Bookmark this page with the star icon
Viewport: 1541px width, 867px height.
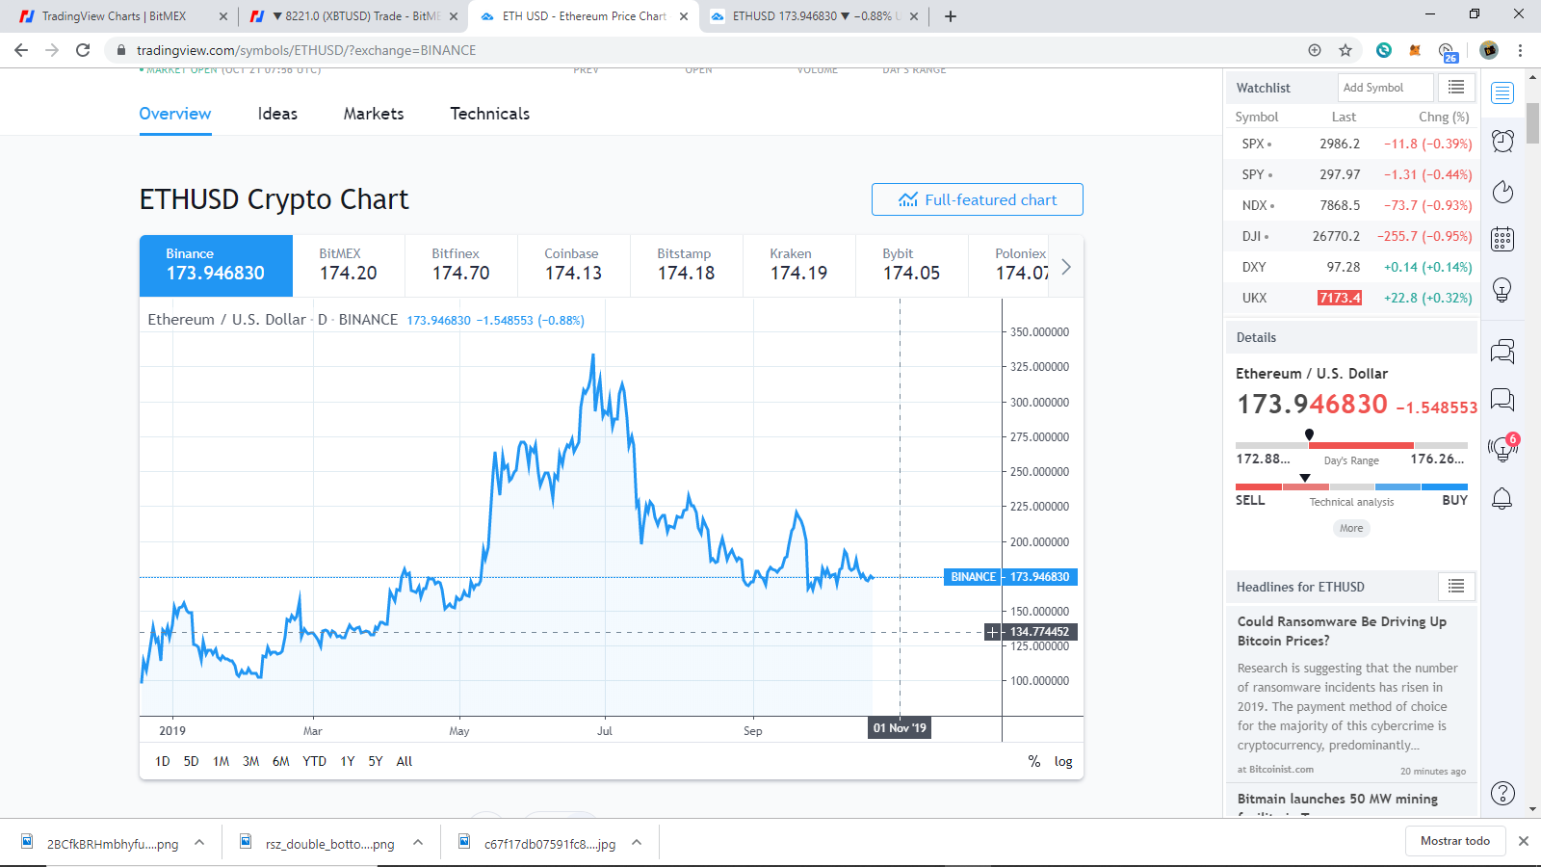(x=1345, y=50)
